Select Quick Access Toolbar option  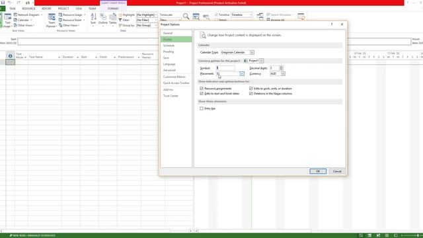[x=176, y=83]
